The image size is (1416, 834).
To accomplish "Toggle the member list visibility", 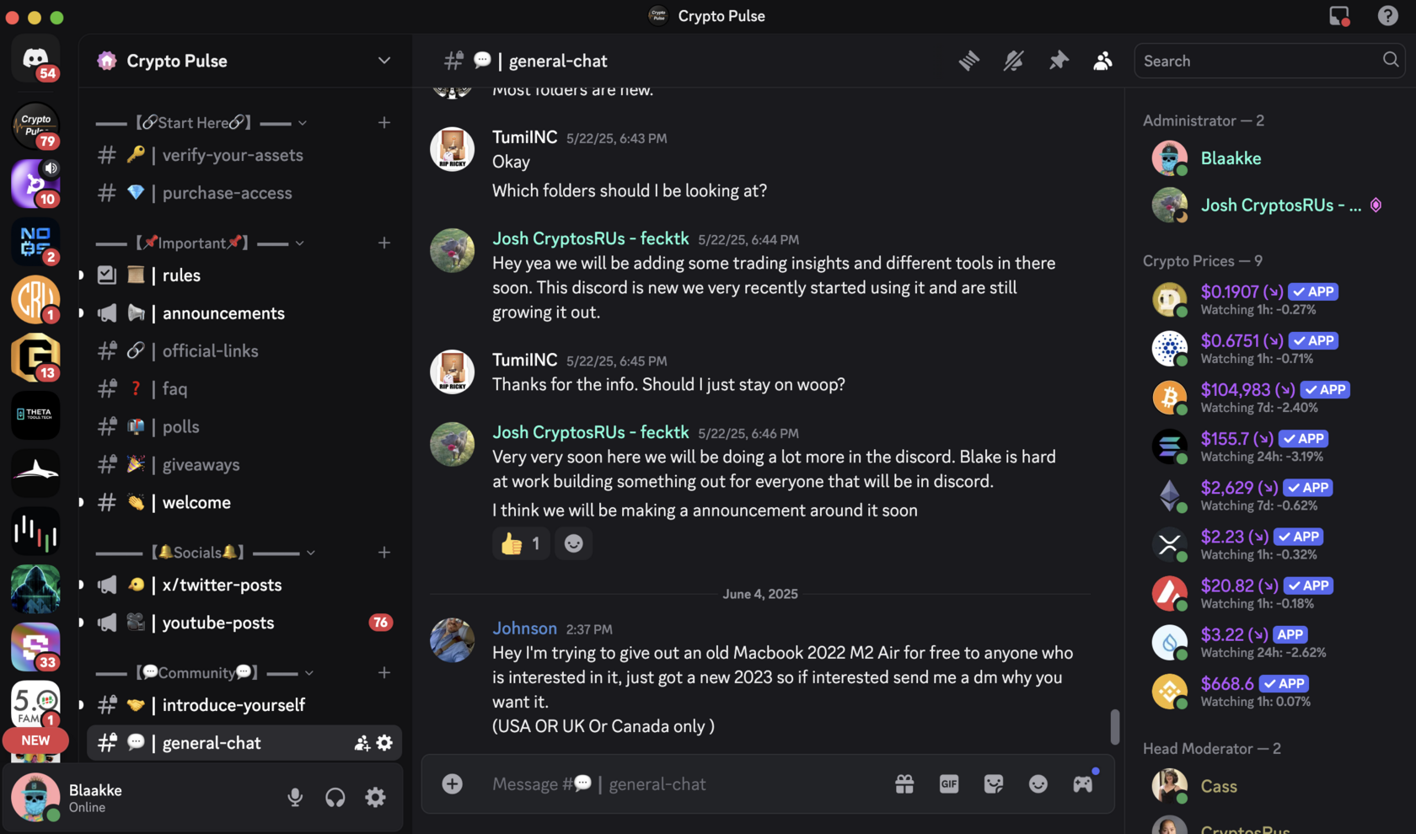I will [x=1102, y=61].
